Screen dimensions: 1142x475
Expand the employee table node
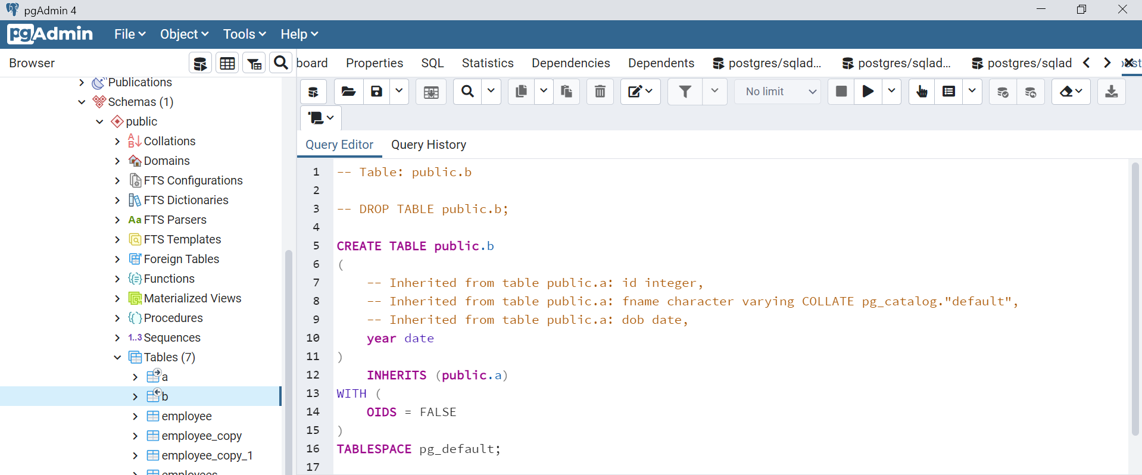pyautogui.click(x=135, y=416)
